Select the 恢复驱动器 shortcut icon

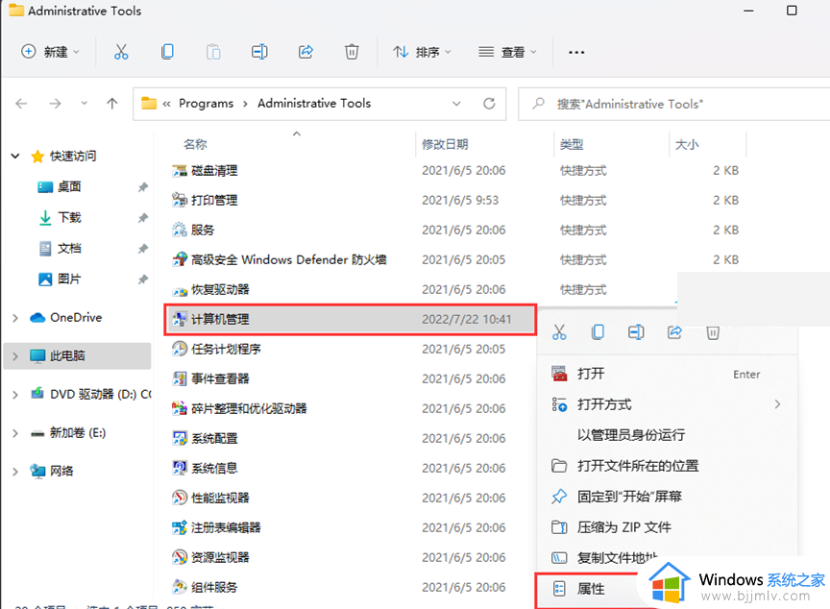(180, 289)
